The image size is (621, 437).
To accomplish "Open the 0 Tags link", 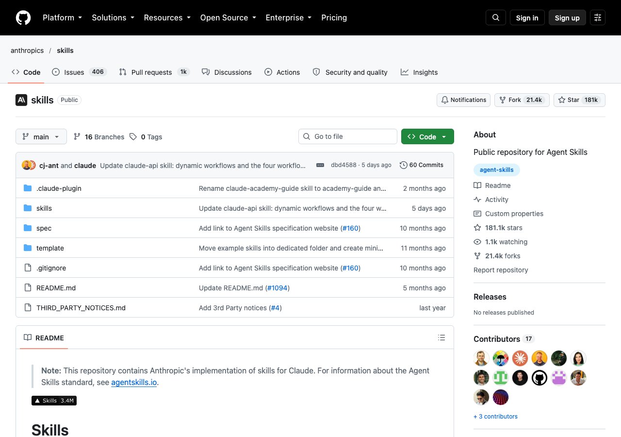I will (146, 137).
